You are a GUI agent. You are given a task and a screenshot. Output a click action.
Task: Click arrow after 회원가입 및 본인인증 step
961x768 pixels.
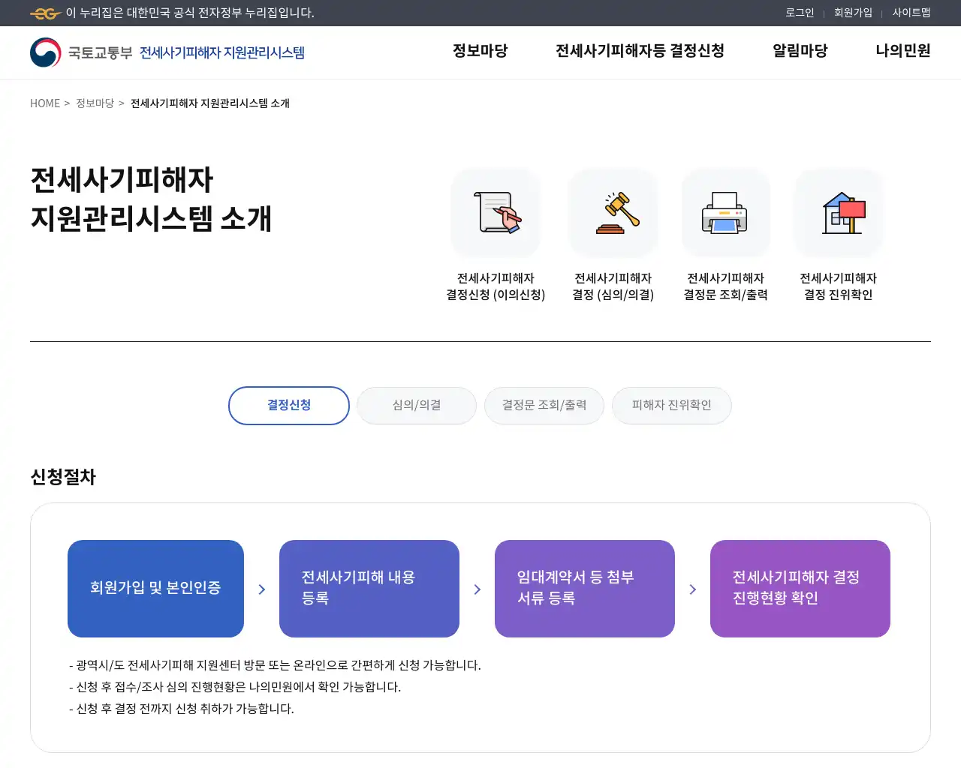[262, 589]
